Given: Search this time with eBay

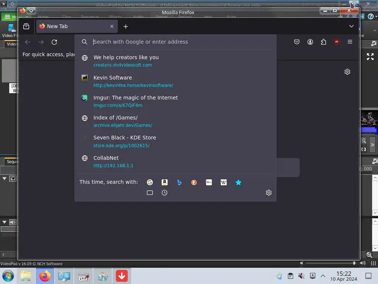Looking at the screenshot, I should point(209,182).
